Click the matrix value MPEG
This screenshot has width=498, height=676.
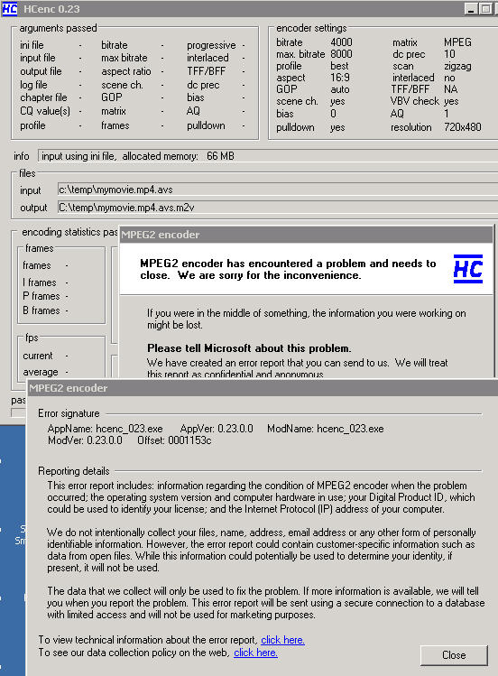(457, 42)
